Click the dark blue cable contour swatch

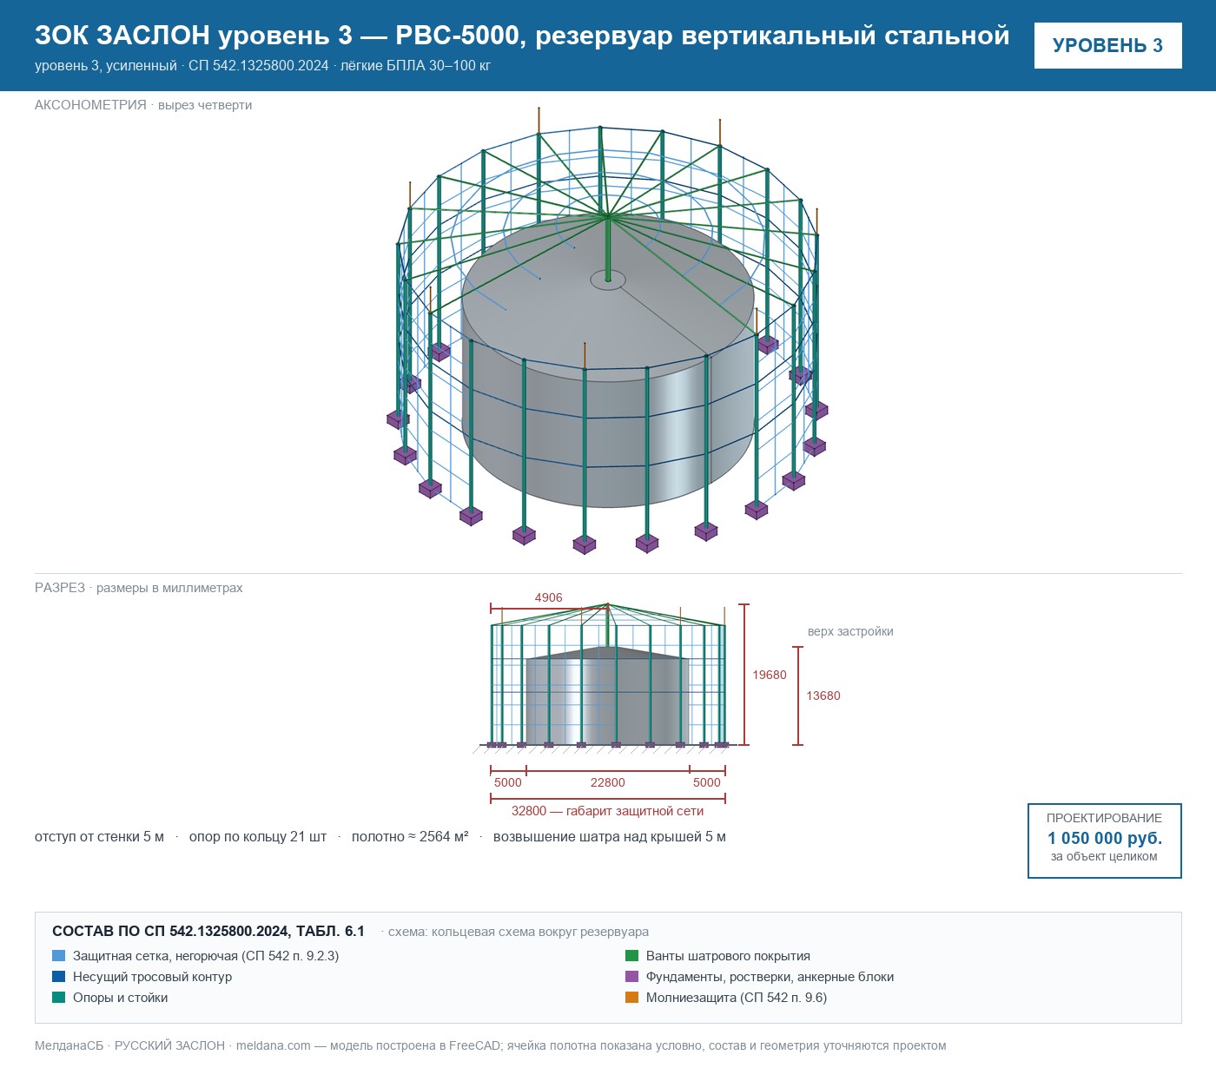[59, 976]
